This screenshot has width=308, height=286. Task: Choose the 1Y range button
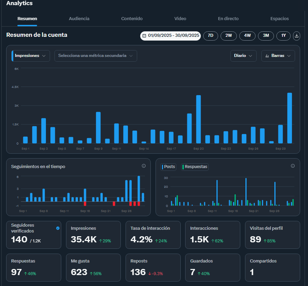point(283,36)
